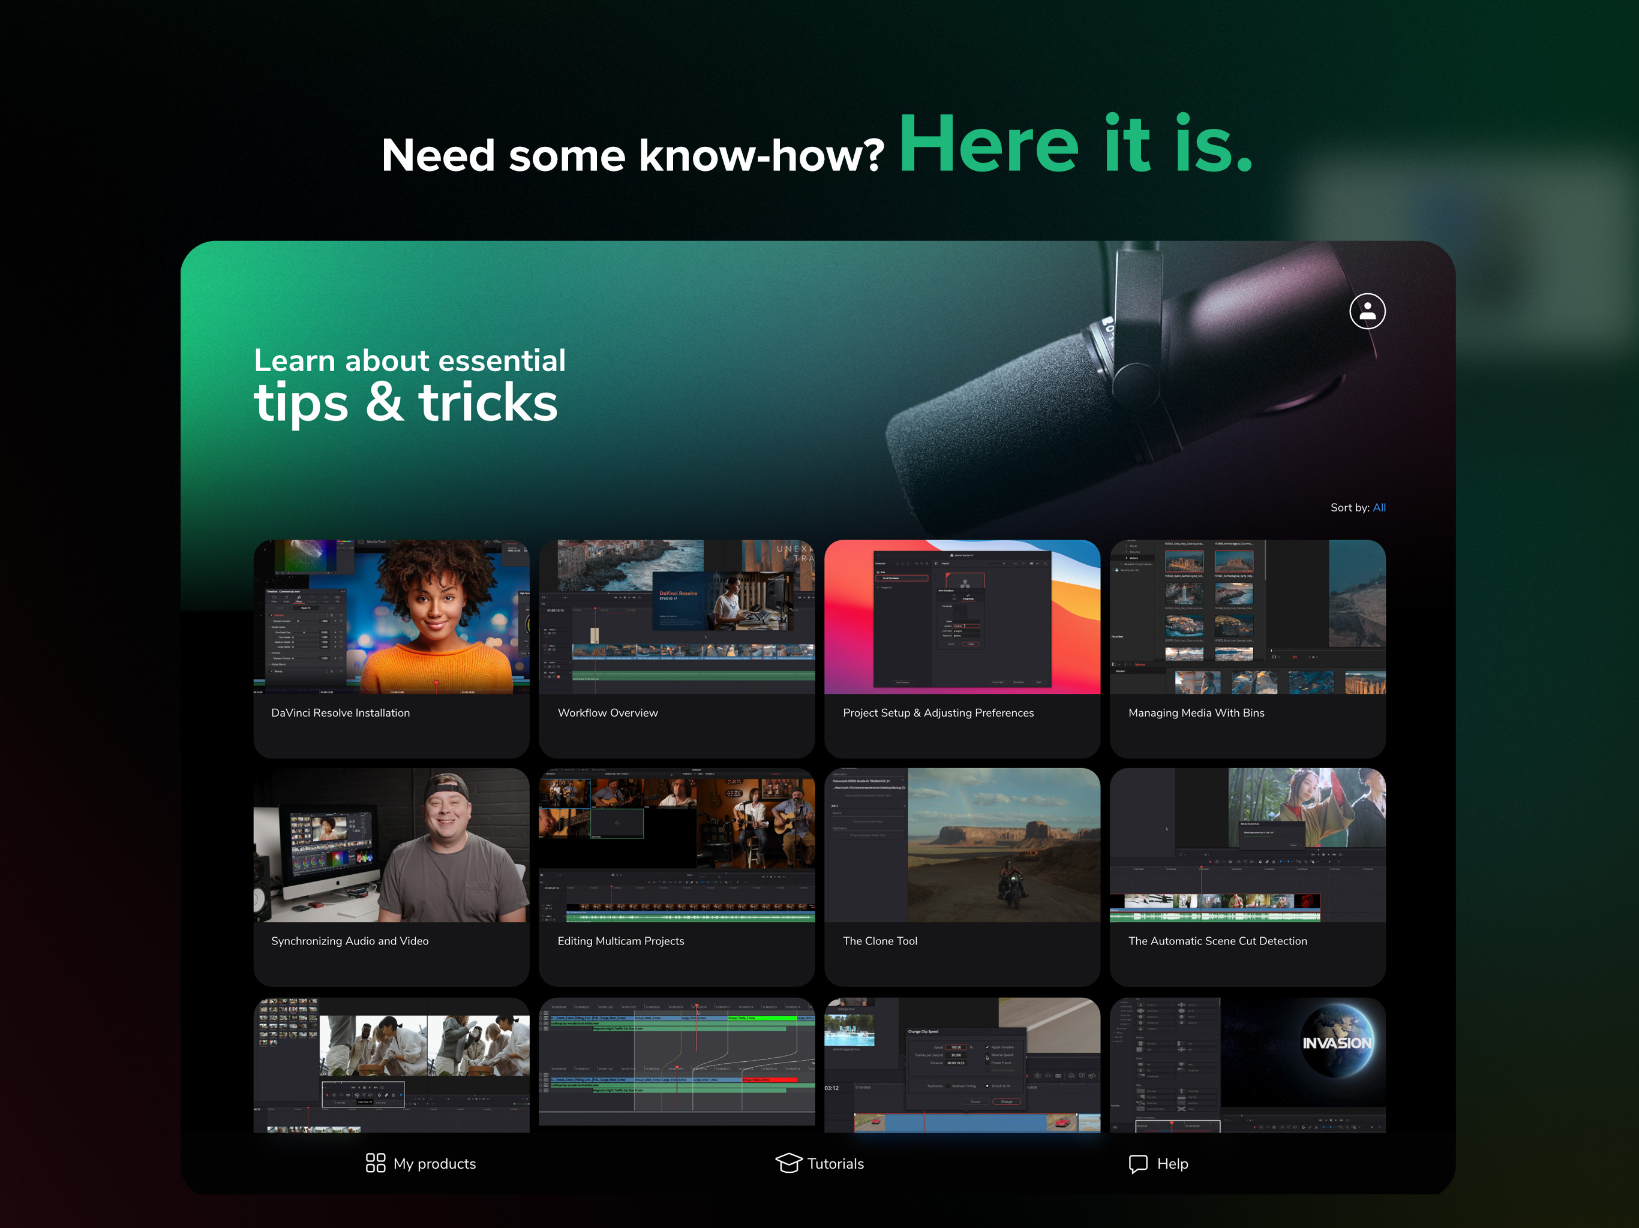Open DaVinci Resolve Installation tutorial thumbnail
This screenshot has width=1639, height=1228.
tap(391, 617)
